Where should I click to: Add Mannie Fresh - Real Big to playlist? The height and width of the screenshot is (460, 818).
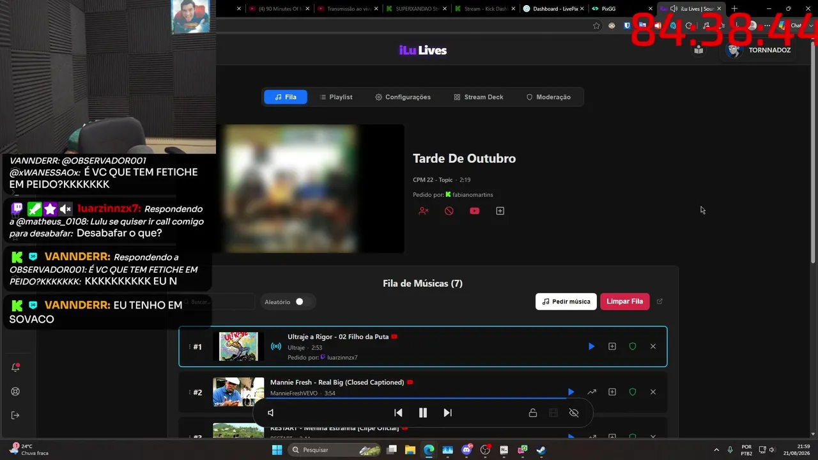pos(612,392)
